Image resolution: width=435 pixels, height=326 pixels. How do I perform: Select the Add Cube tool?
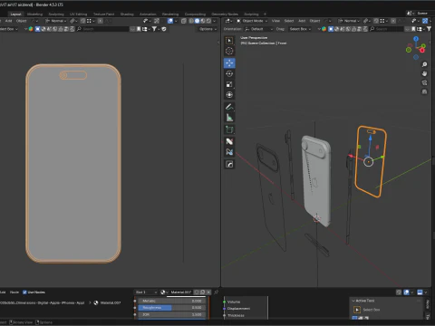coord(229,129)
